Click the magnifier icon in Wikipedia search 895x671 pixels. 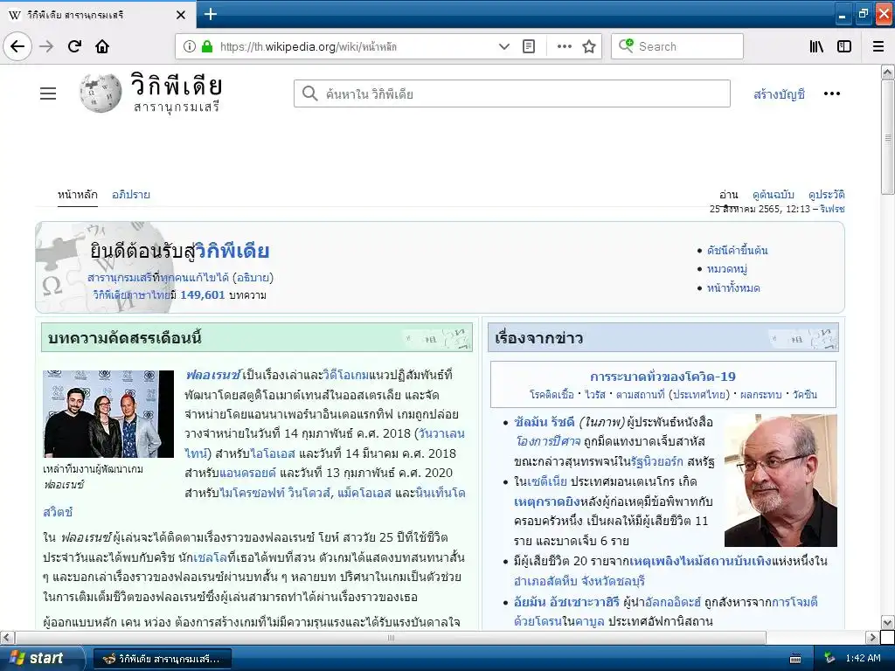pyautogui.click(x=310, y=93)
